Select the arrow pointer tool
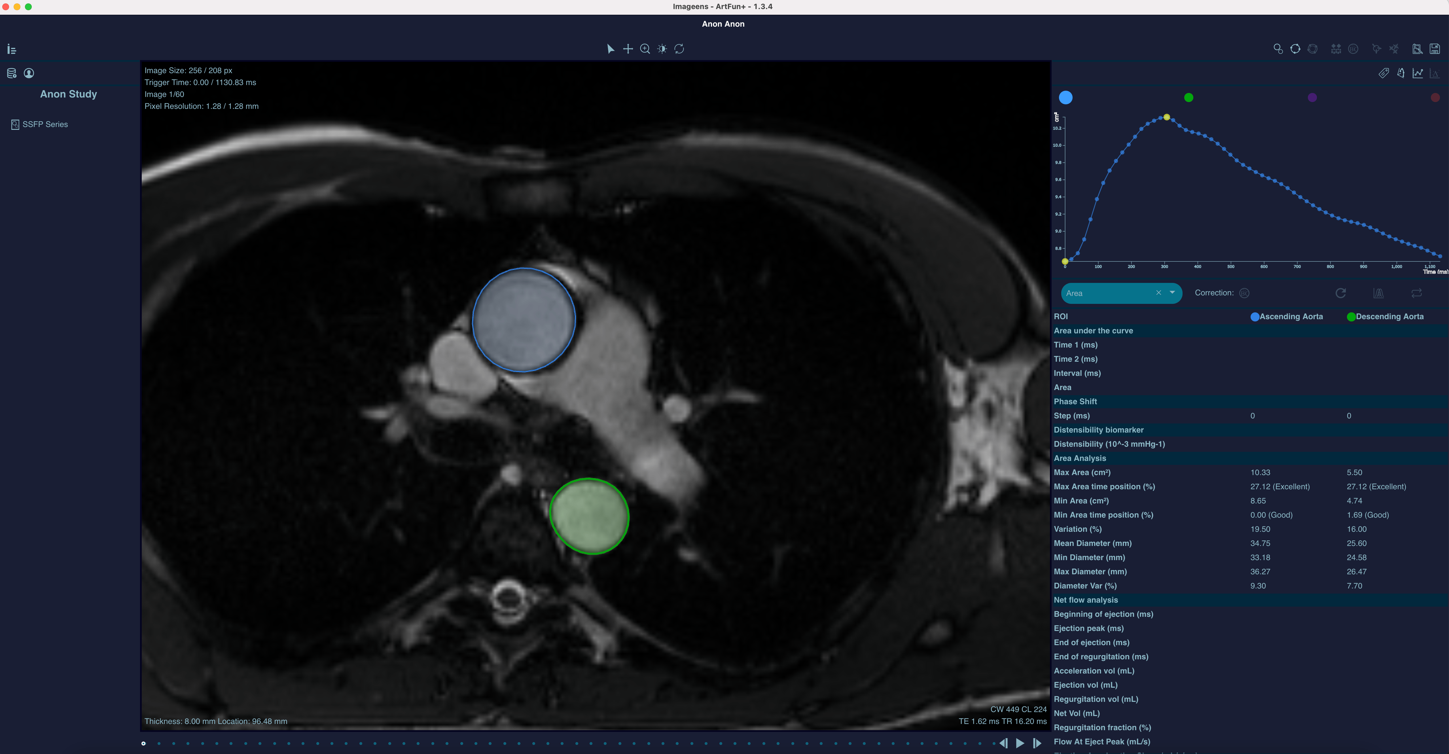This screenshot has height=754, width=1449. (610, 49)
